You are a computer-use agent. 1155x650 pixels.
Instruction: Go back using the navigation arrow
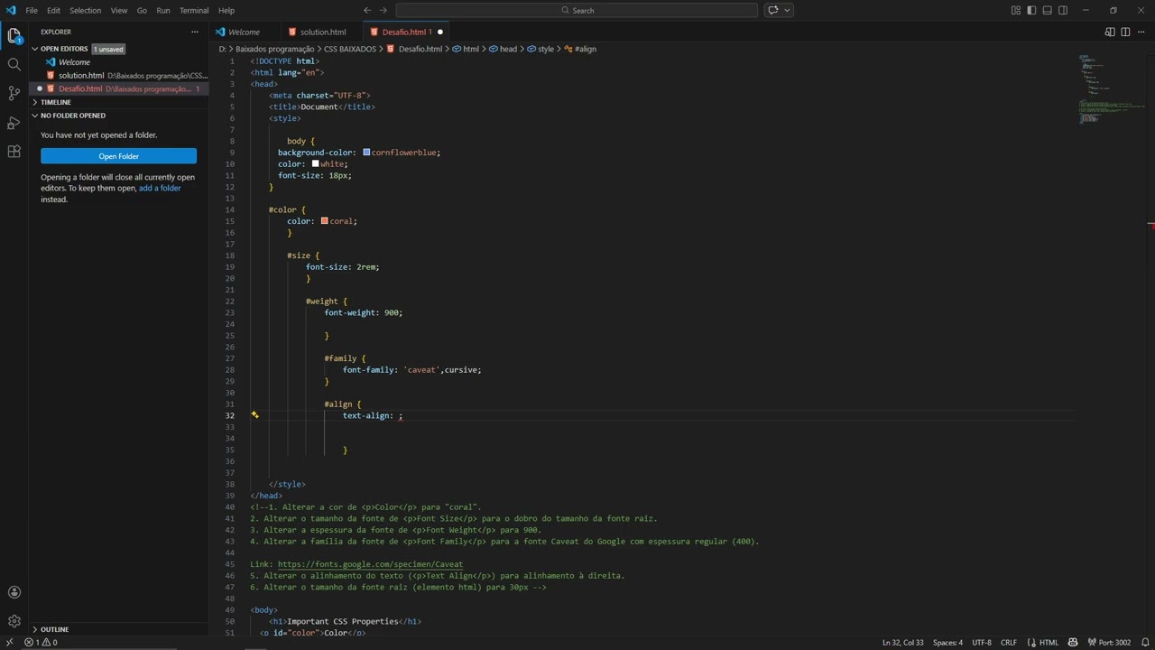tap(367, 10)
